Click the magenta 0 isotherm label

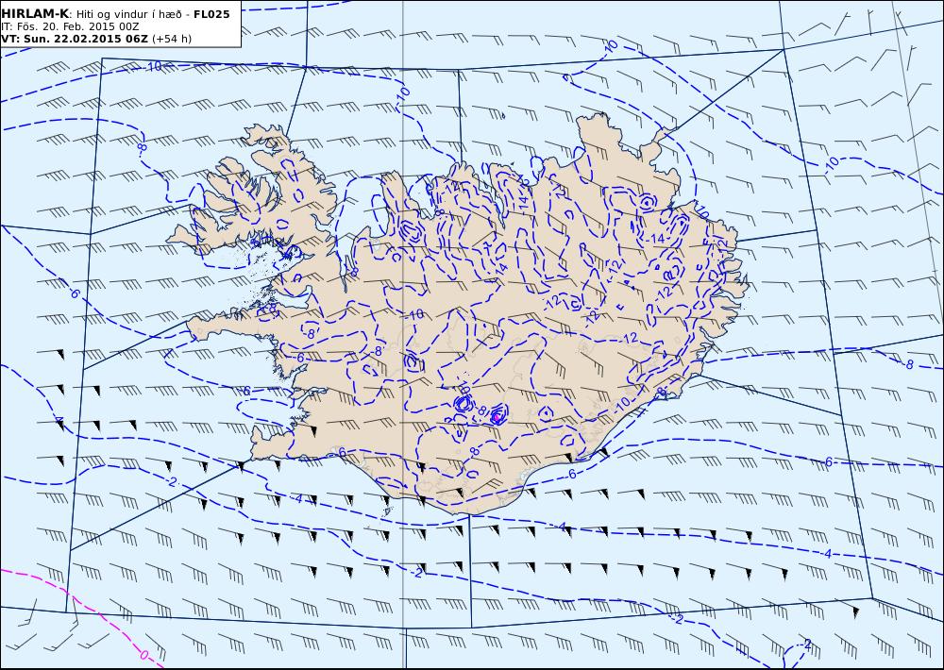(x=143, y=654)
